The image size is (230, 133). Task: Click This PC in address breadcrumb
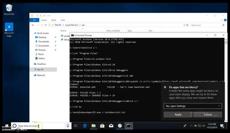(58, 25)
